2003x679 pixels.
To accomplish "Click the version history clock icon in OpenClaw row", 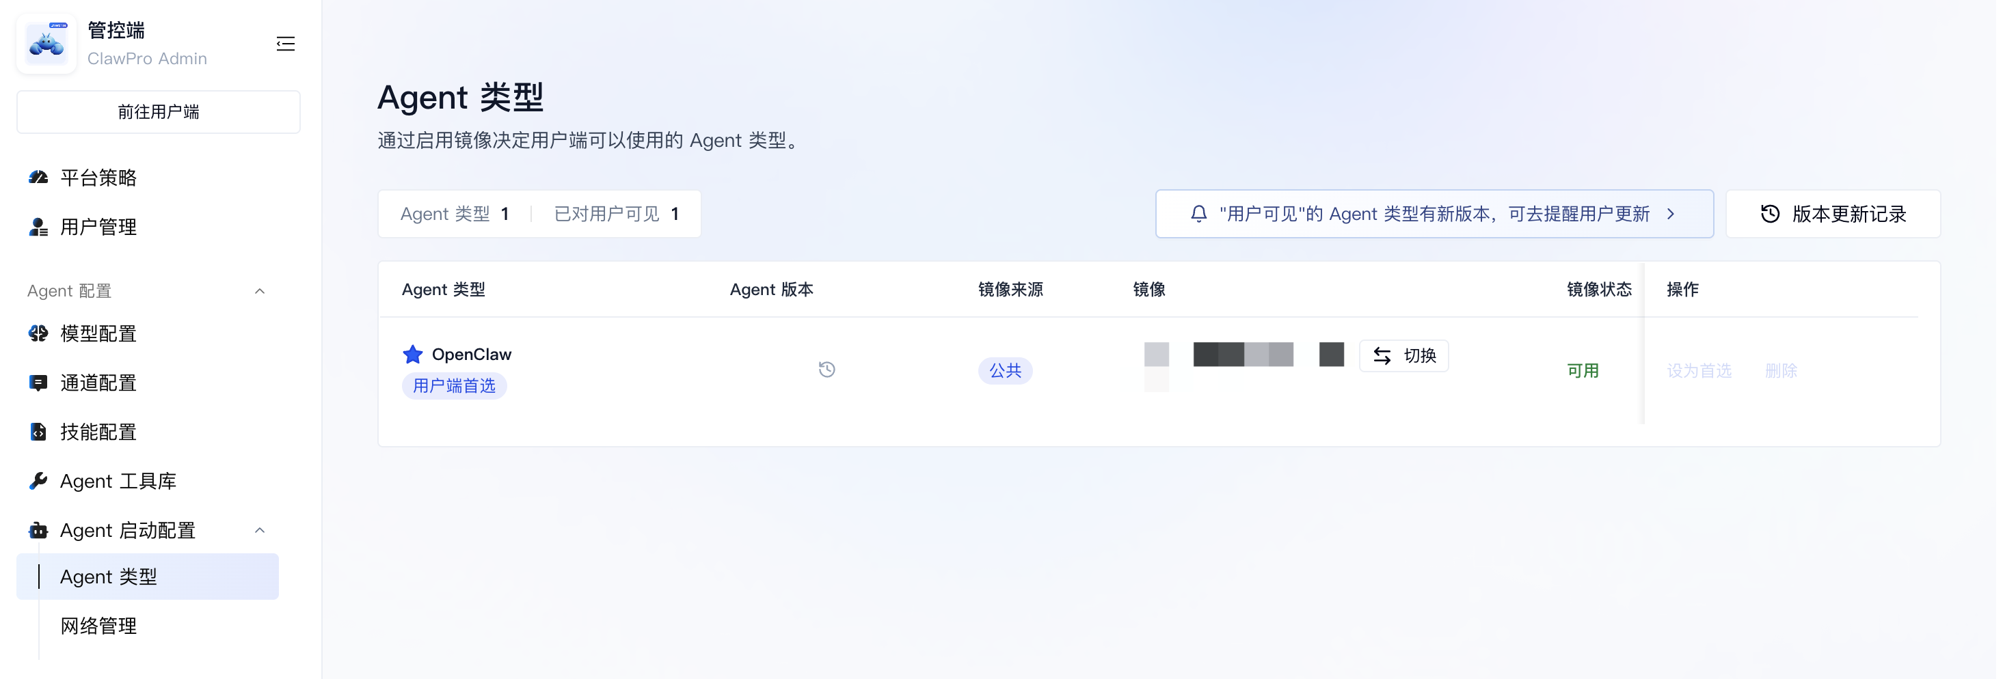I will click(826, 370).
